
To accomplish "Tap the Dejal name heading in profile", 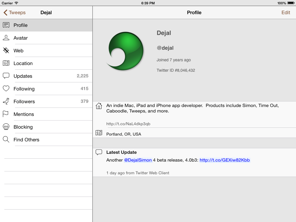I will [x=164, y=33].
